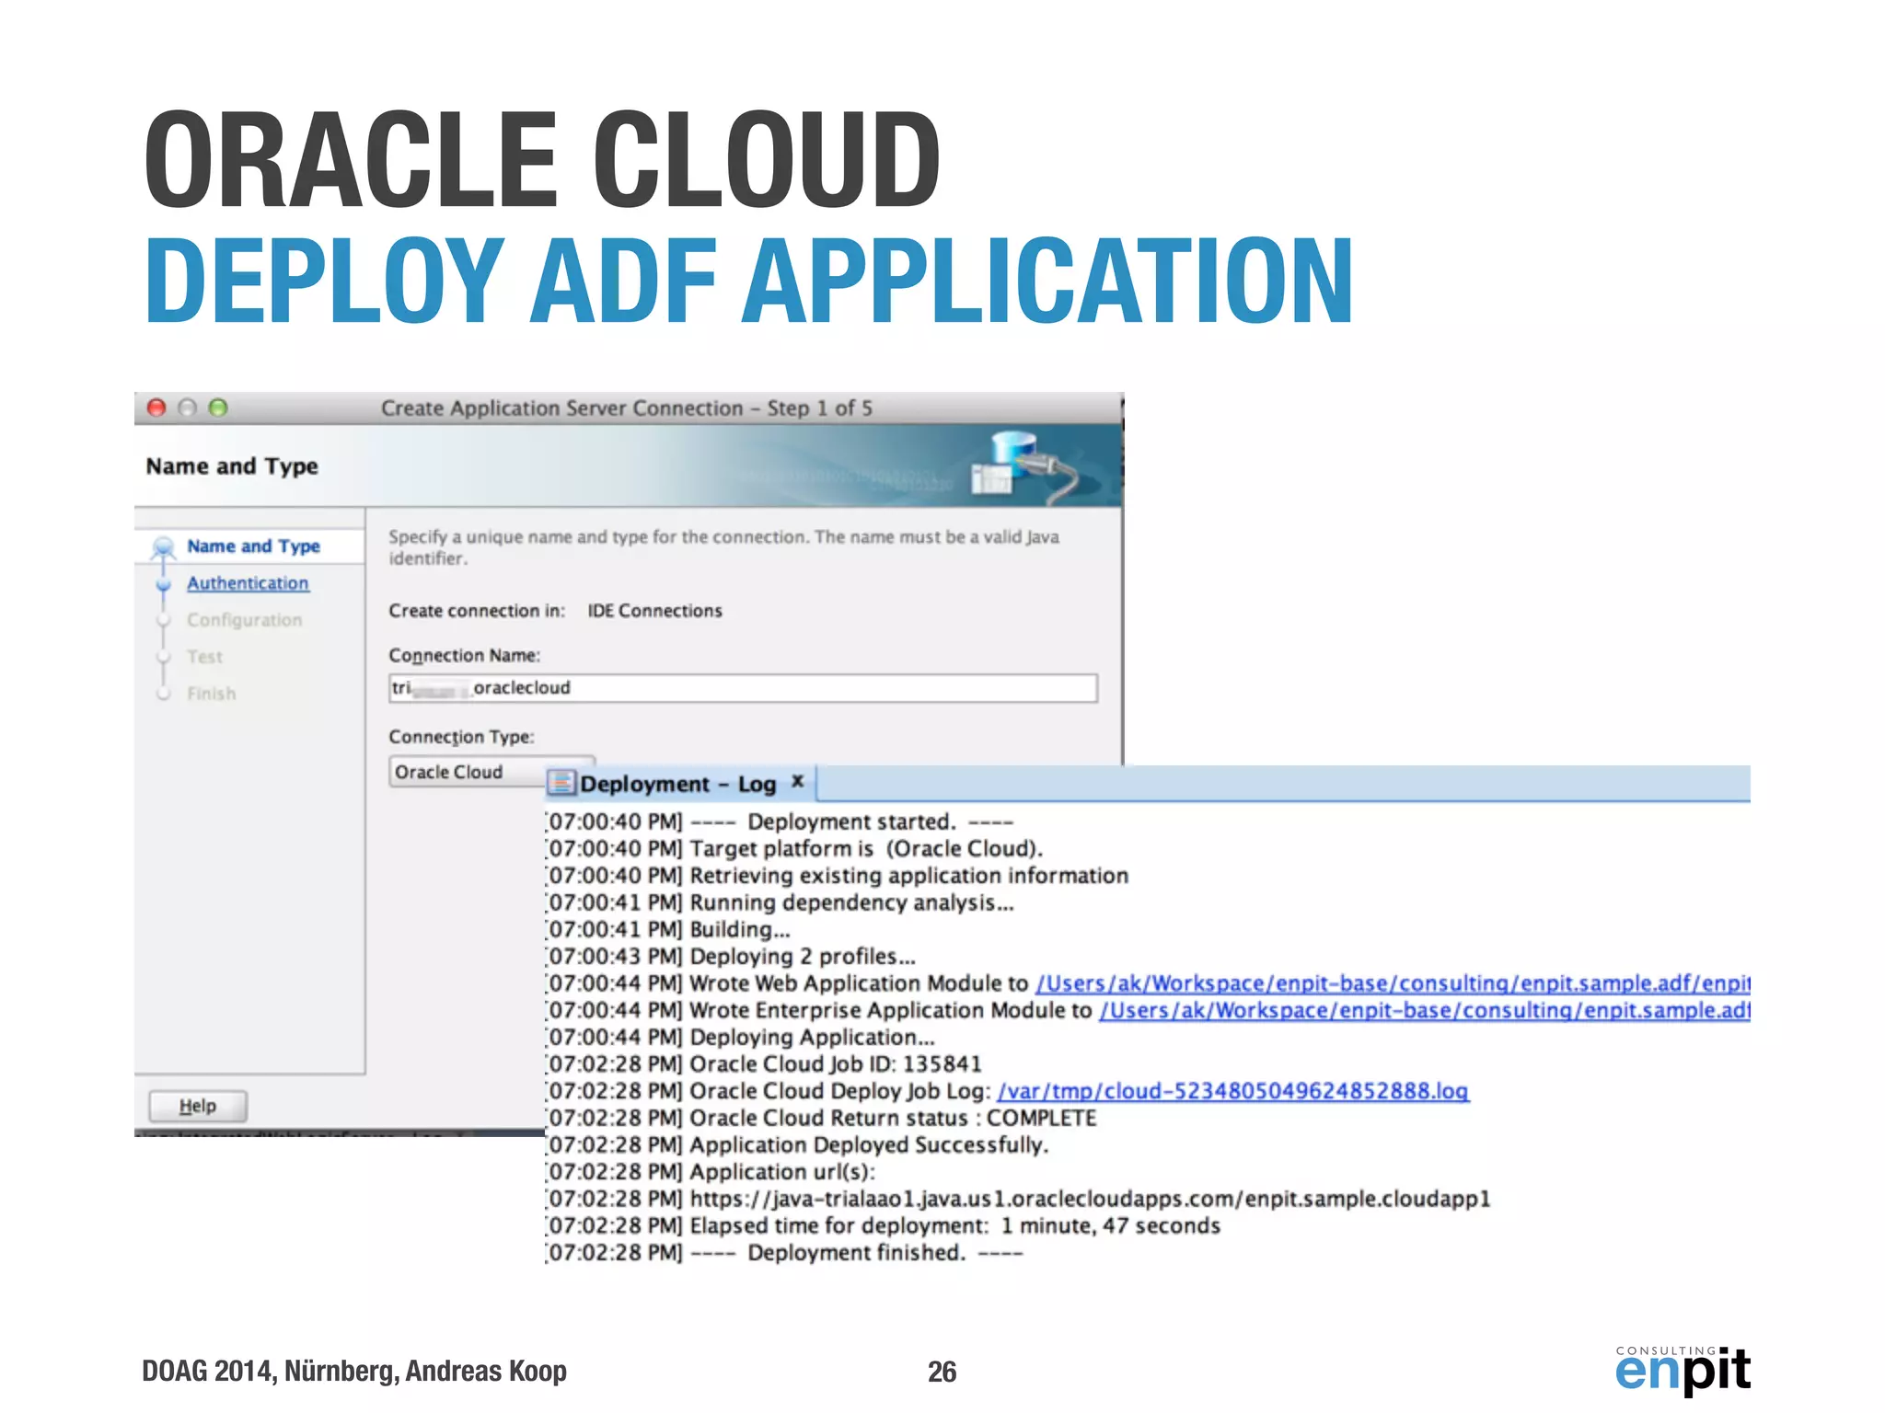Image resolution: width=1885 pixels, height=1413 pixels.
Task: Click the 'Deployment finished.' log line
Action: 784,1252
